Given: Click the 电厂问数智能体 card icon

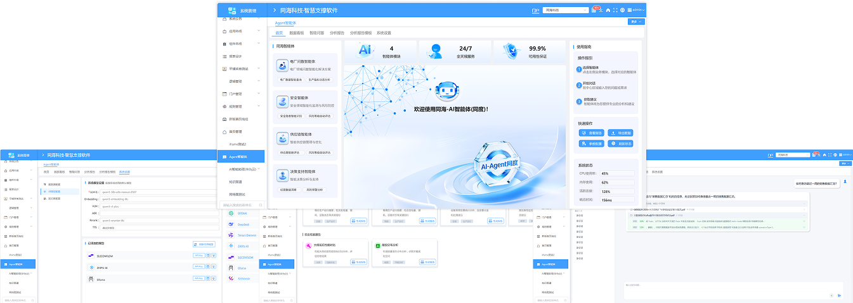Looking at the screenshot, I should [x=282, y=65].
